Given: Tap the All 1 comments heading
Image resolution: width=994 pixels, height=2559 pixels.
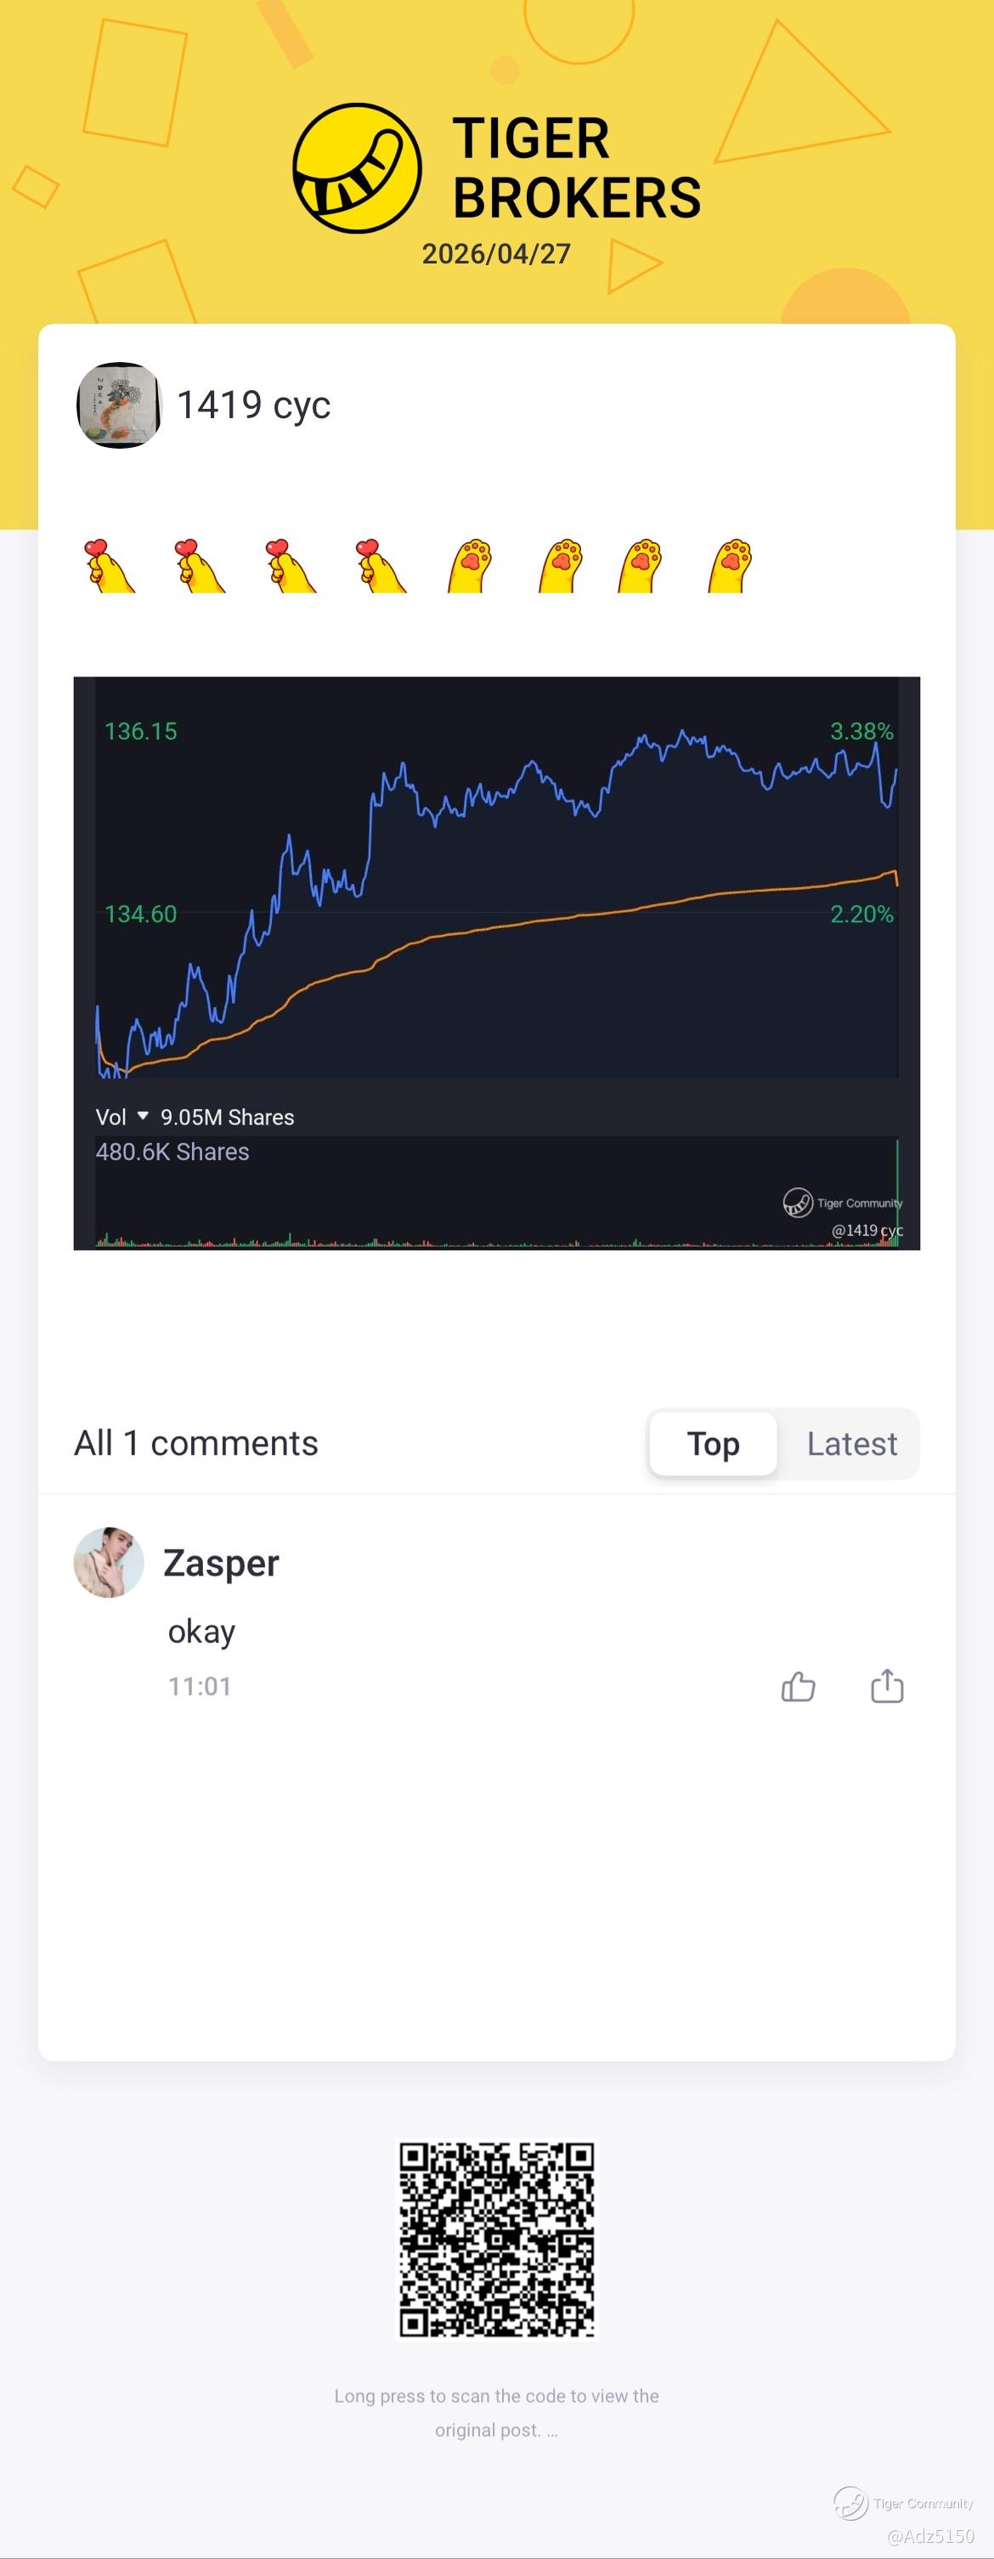Looking at the screenshot, I should [x=195, y=1443].
